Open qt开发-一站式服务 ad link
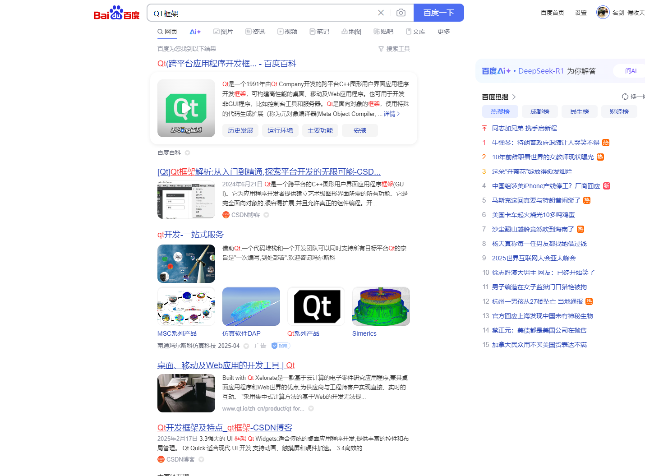This screenshot has height=476, width=645. click(190, 235)
